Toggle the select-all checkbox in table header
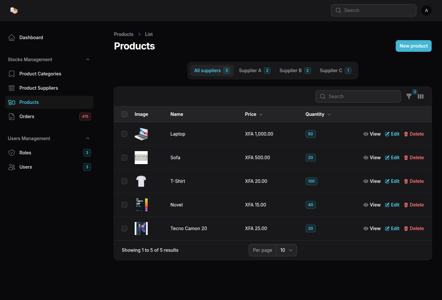This screenshot has width=442, height=300. point(124,114)
